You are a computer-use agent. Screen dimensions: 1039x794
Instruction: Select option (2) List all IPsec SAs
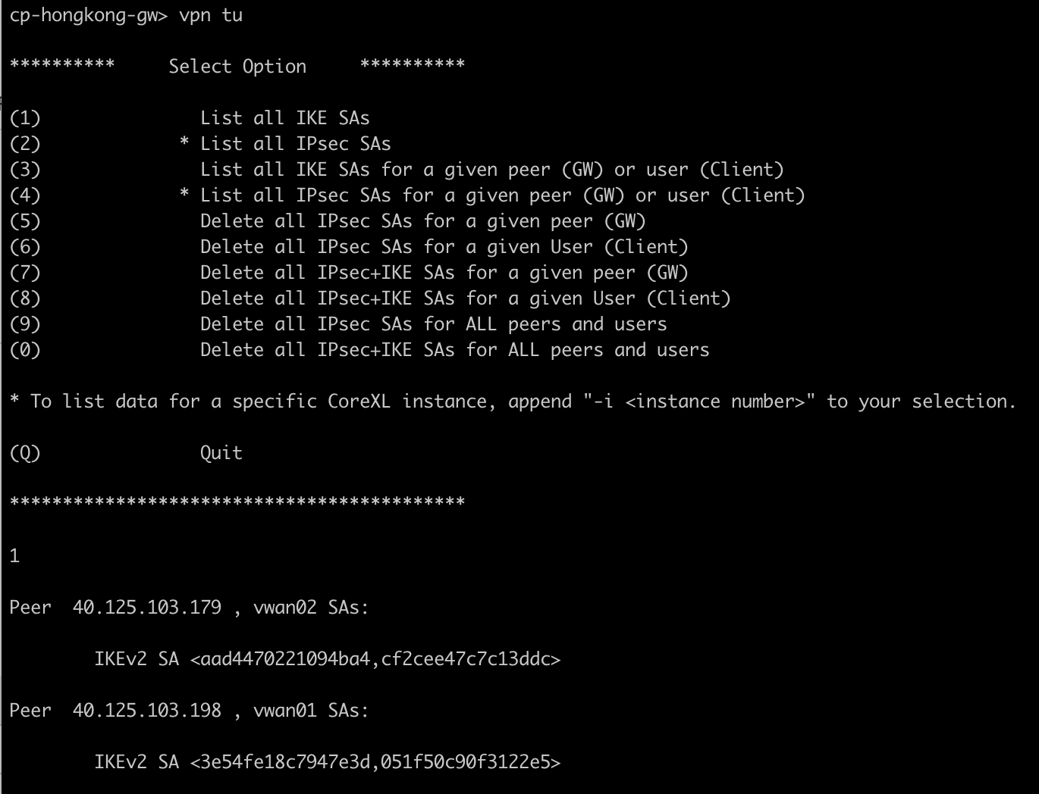click(200, 144)
